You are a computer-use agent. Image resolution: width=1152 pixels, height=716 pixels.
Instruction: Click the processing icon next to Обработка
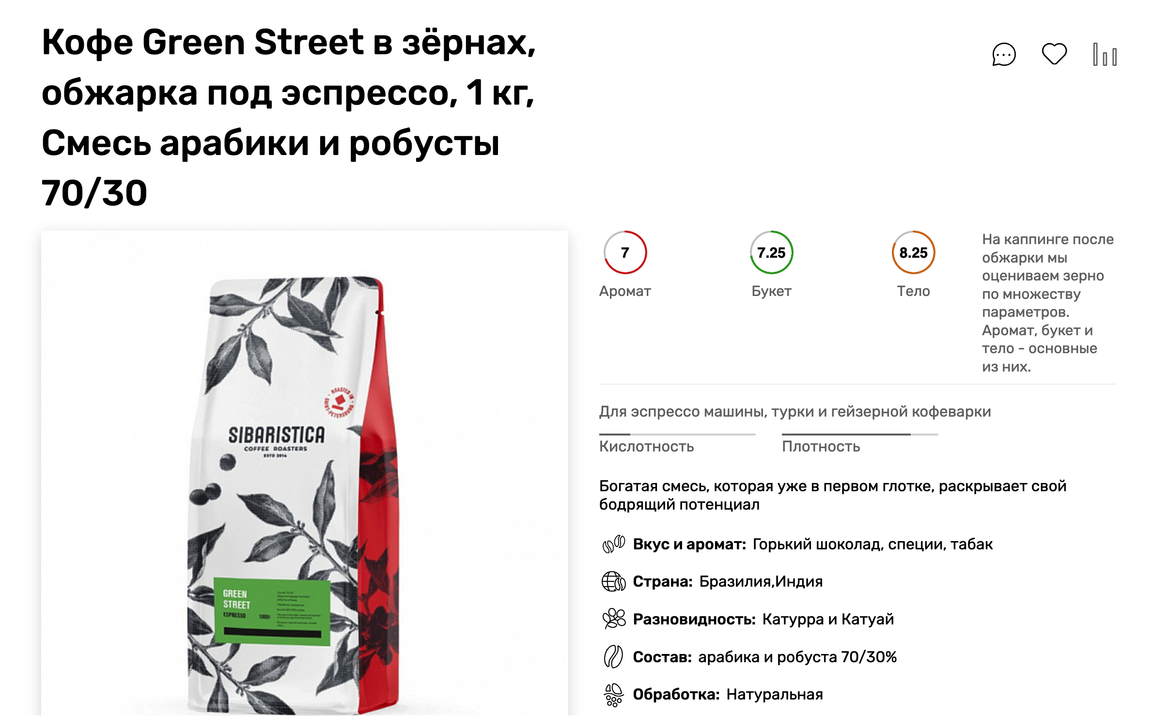click(x=613, y=695)
